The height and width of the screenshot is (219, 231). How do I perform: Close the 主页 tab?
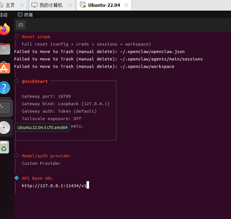pyautogui.click(x=22, y=5)
